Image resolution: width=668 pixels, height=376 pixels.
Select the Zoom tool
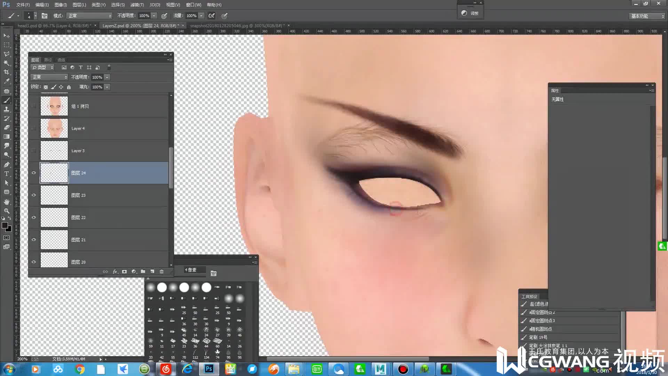tap(6, 211)
